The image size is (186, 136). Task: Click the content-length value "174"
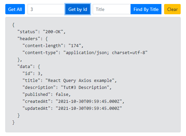75,46
